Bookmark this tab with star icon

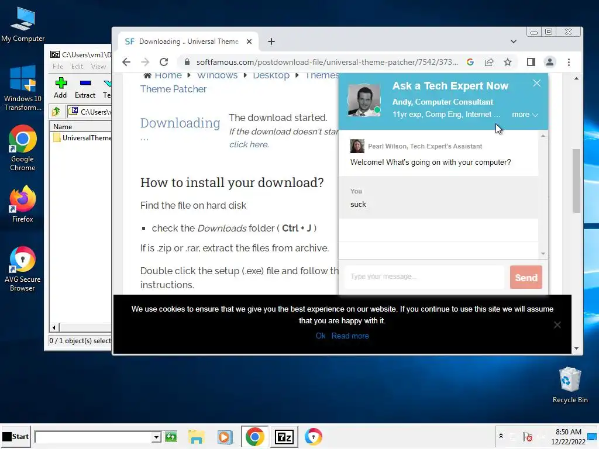(x=508, y=62)
